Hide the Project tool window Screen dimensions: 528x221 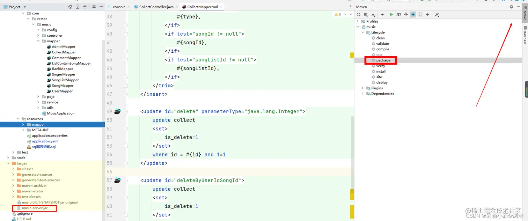(x=101, y=7)
